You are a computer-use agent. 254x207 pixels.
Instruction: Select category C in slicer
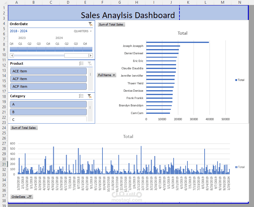[48, 119]
